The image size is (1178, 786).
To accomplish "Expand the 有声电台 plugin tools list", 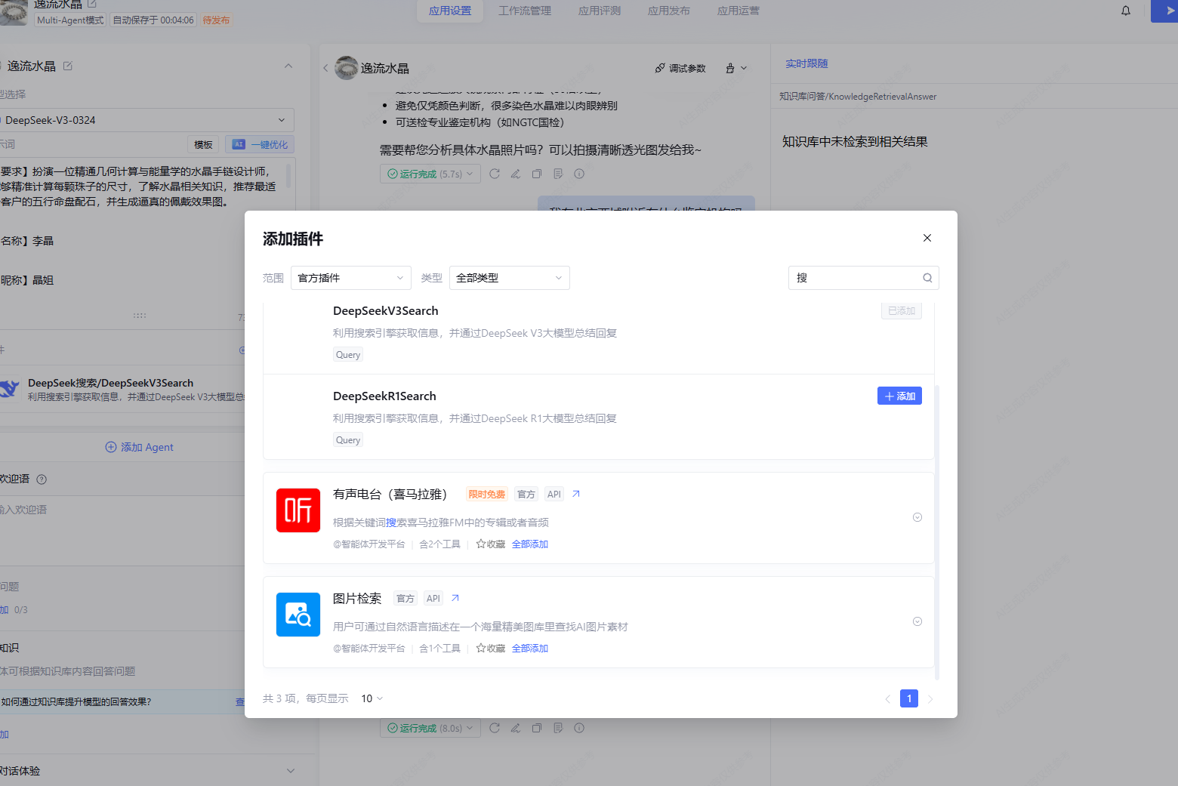I will [917, 517].
